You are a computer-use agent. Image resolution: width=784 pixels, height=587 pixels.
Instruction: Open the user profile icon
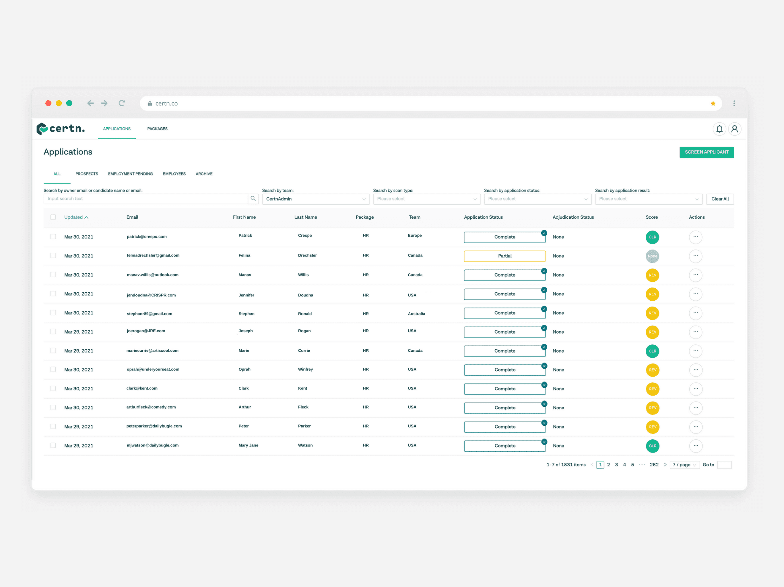point(734,129)
